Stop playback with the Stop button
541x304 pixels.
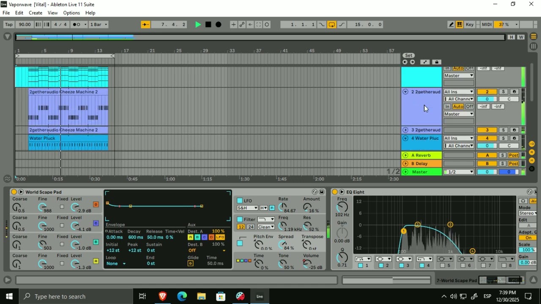tap(208, 24)
